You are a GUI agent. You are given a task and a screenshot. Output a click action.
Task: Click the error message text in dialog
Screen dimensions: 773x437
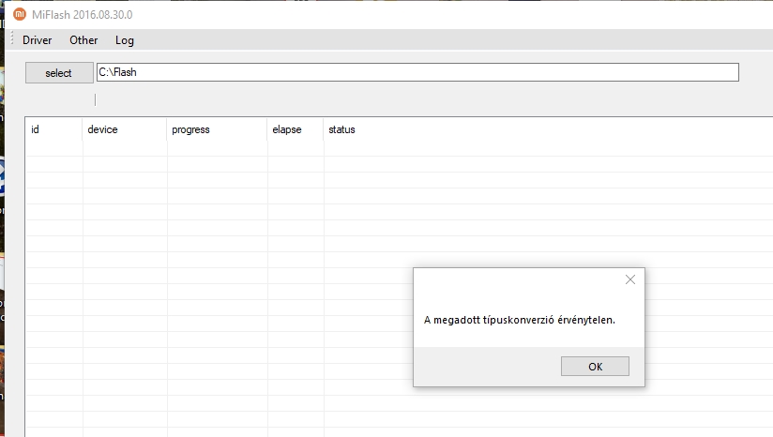tap(520, 320)
